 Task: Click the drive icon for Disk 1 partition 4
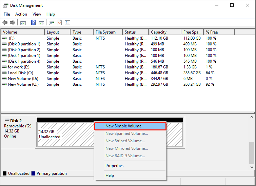tap(4, 61)
